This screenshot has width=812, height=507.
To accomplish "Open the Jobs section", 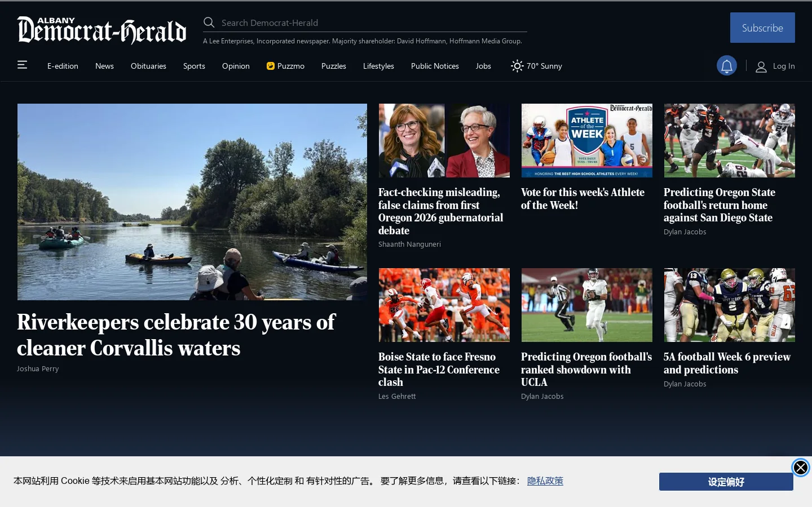I will [x=483, y=66].
